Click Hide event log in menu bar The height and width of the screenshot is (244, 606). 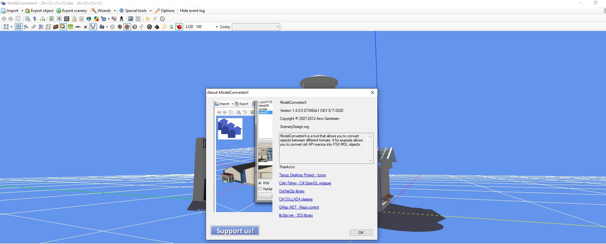coord(192,11)
